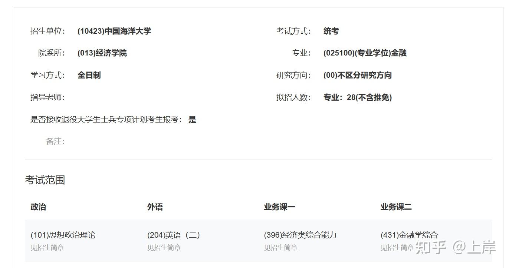Select the department value (013)经济学院
Image resolution: width=509 pixels, height=268 pixels.
102,53
